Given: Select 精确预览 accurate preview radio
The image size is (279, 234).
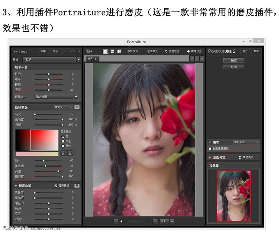Looking at the screenshot, I should point(188,51).
